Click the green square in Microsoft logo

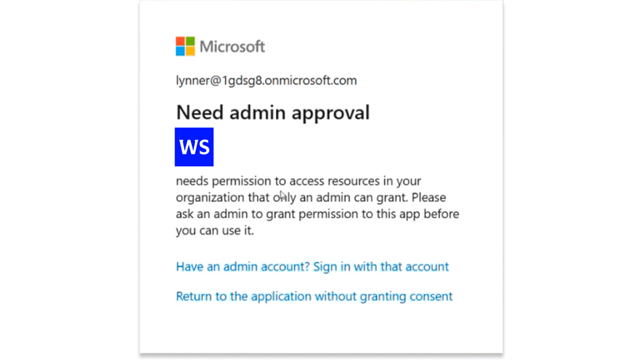tap(191, 41)
